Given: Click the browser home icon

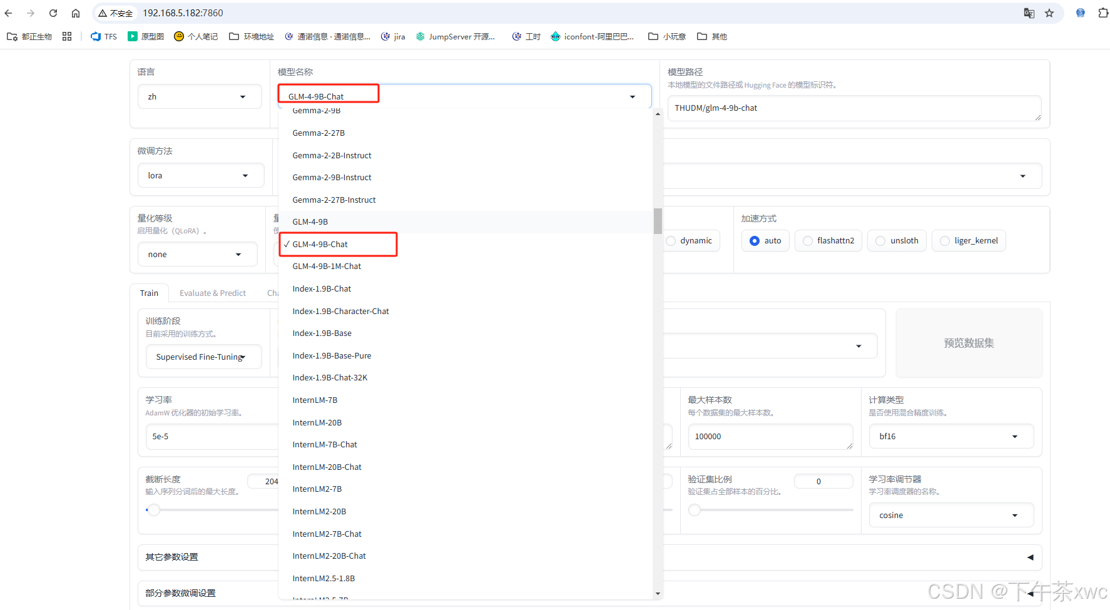Looking at the screenshot, I should point(76,13).
